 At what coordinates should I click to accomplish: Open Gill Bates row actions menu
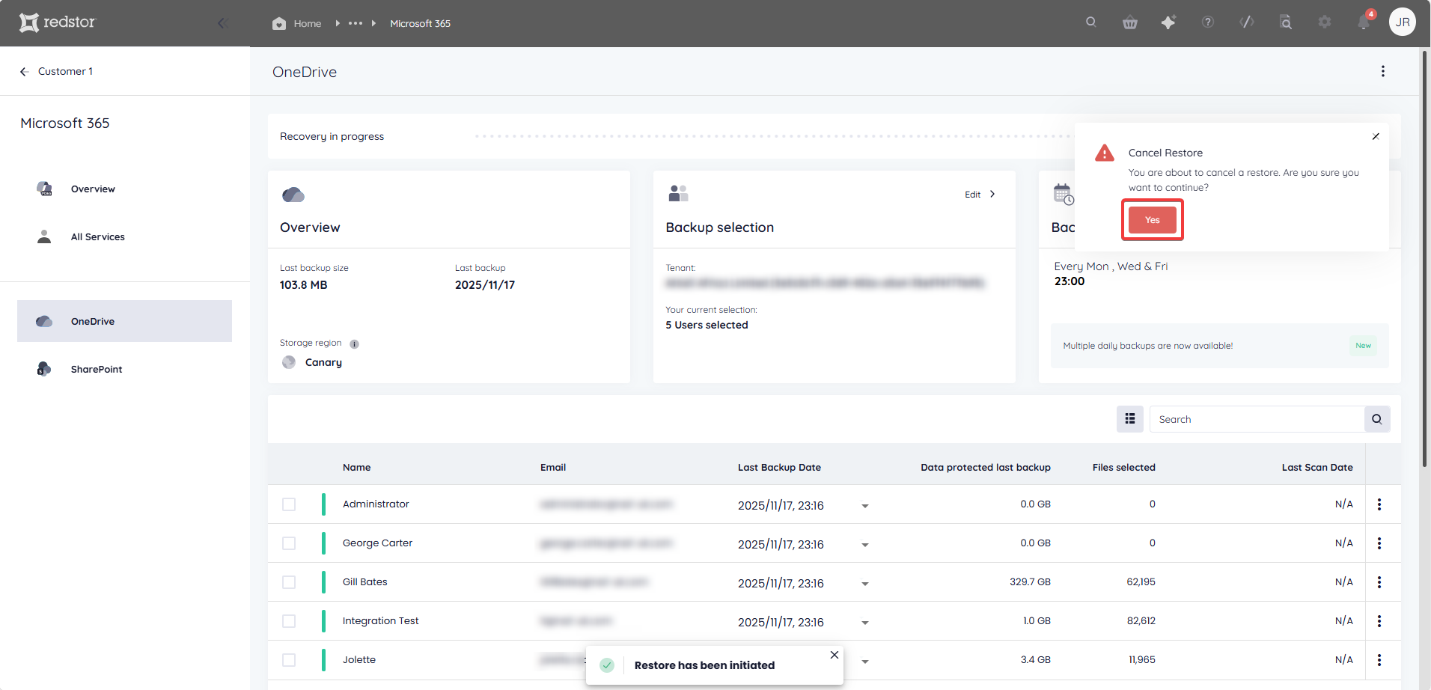coord(1379,582)
